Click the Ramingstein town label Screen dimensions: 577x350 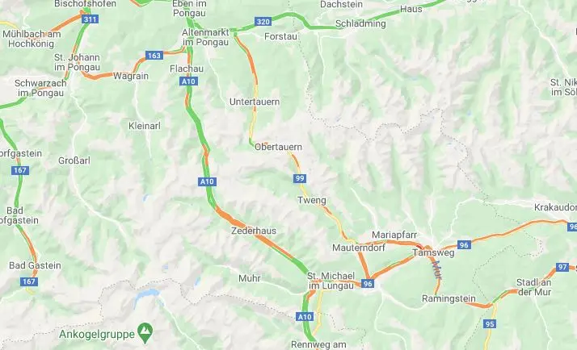449,298
